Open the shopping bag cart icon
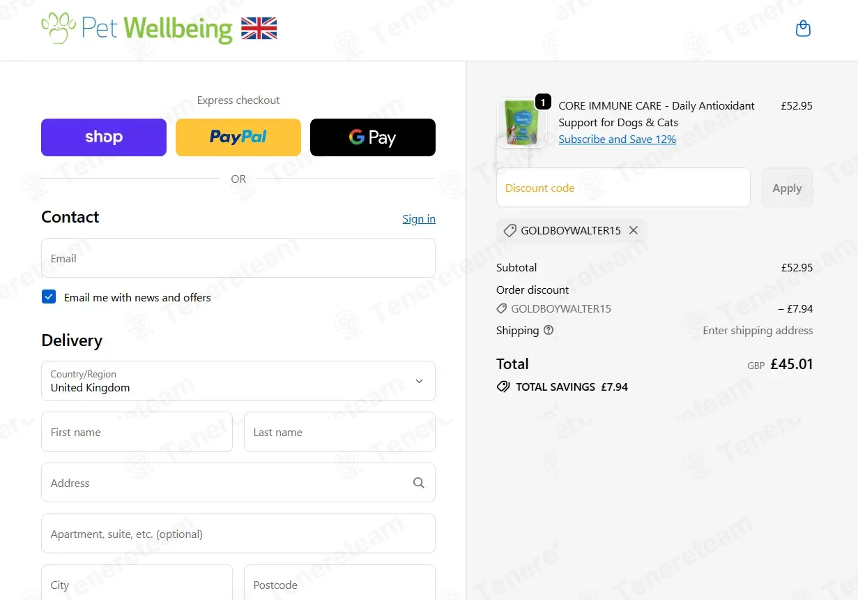The width and height of the screenshot is (858, 600). (803, 29)
